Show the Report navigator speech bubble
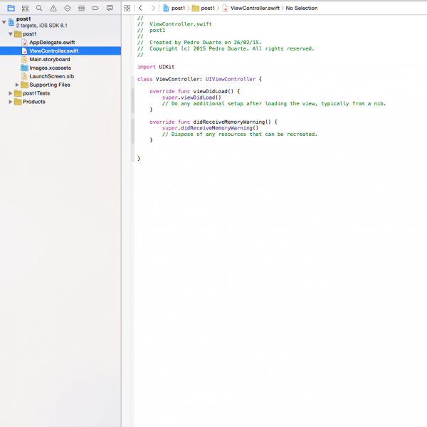The height and width of the screenshot is (427, 427). (110, 8)
